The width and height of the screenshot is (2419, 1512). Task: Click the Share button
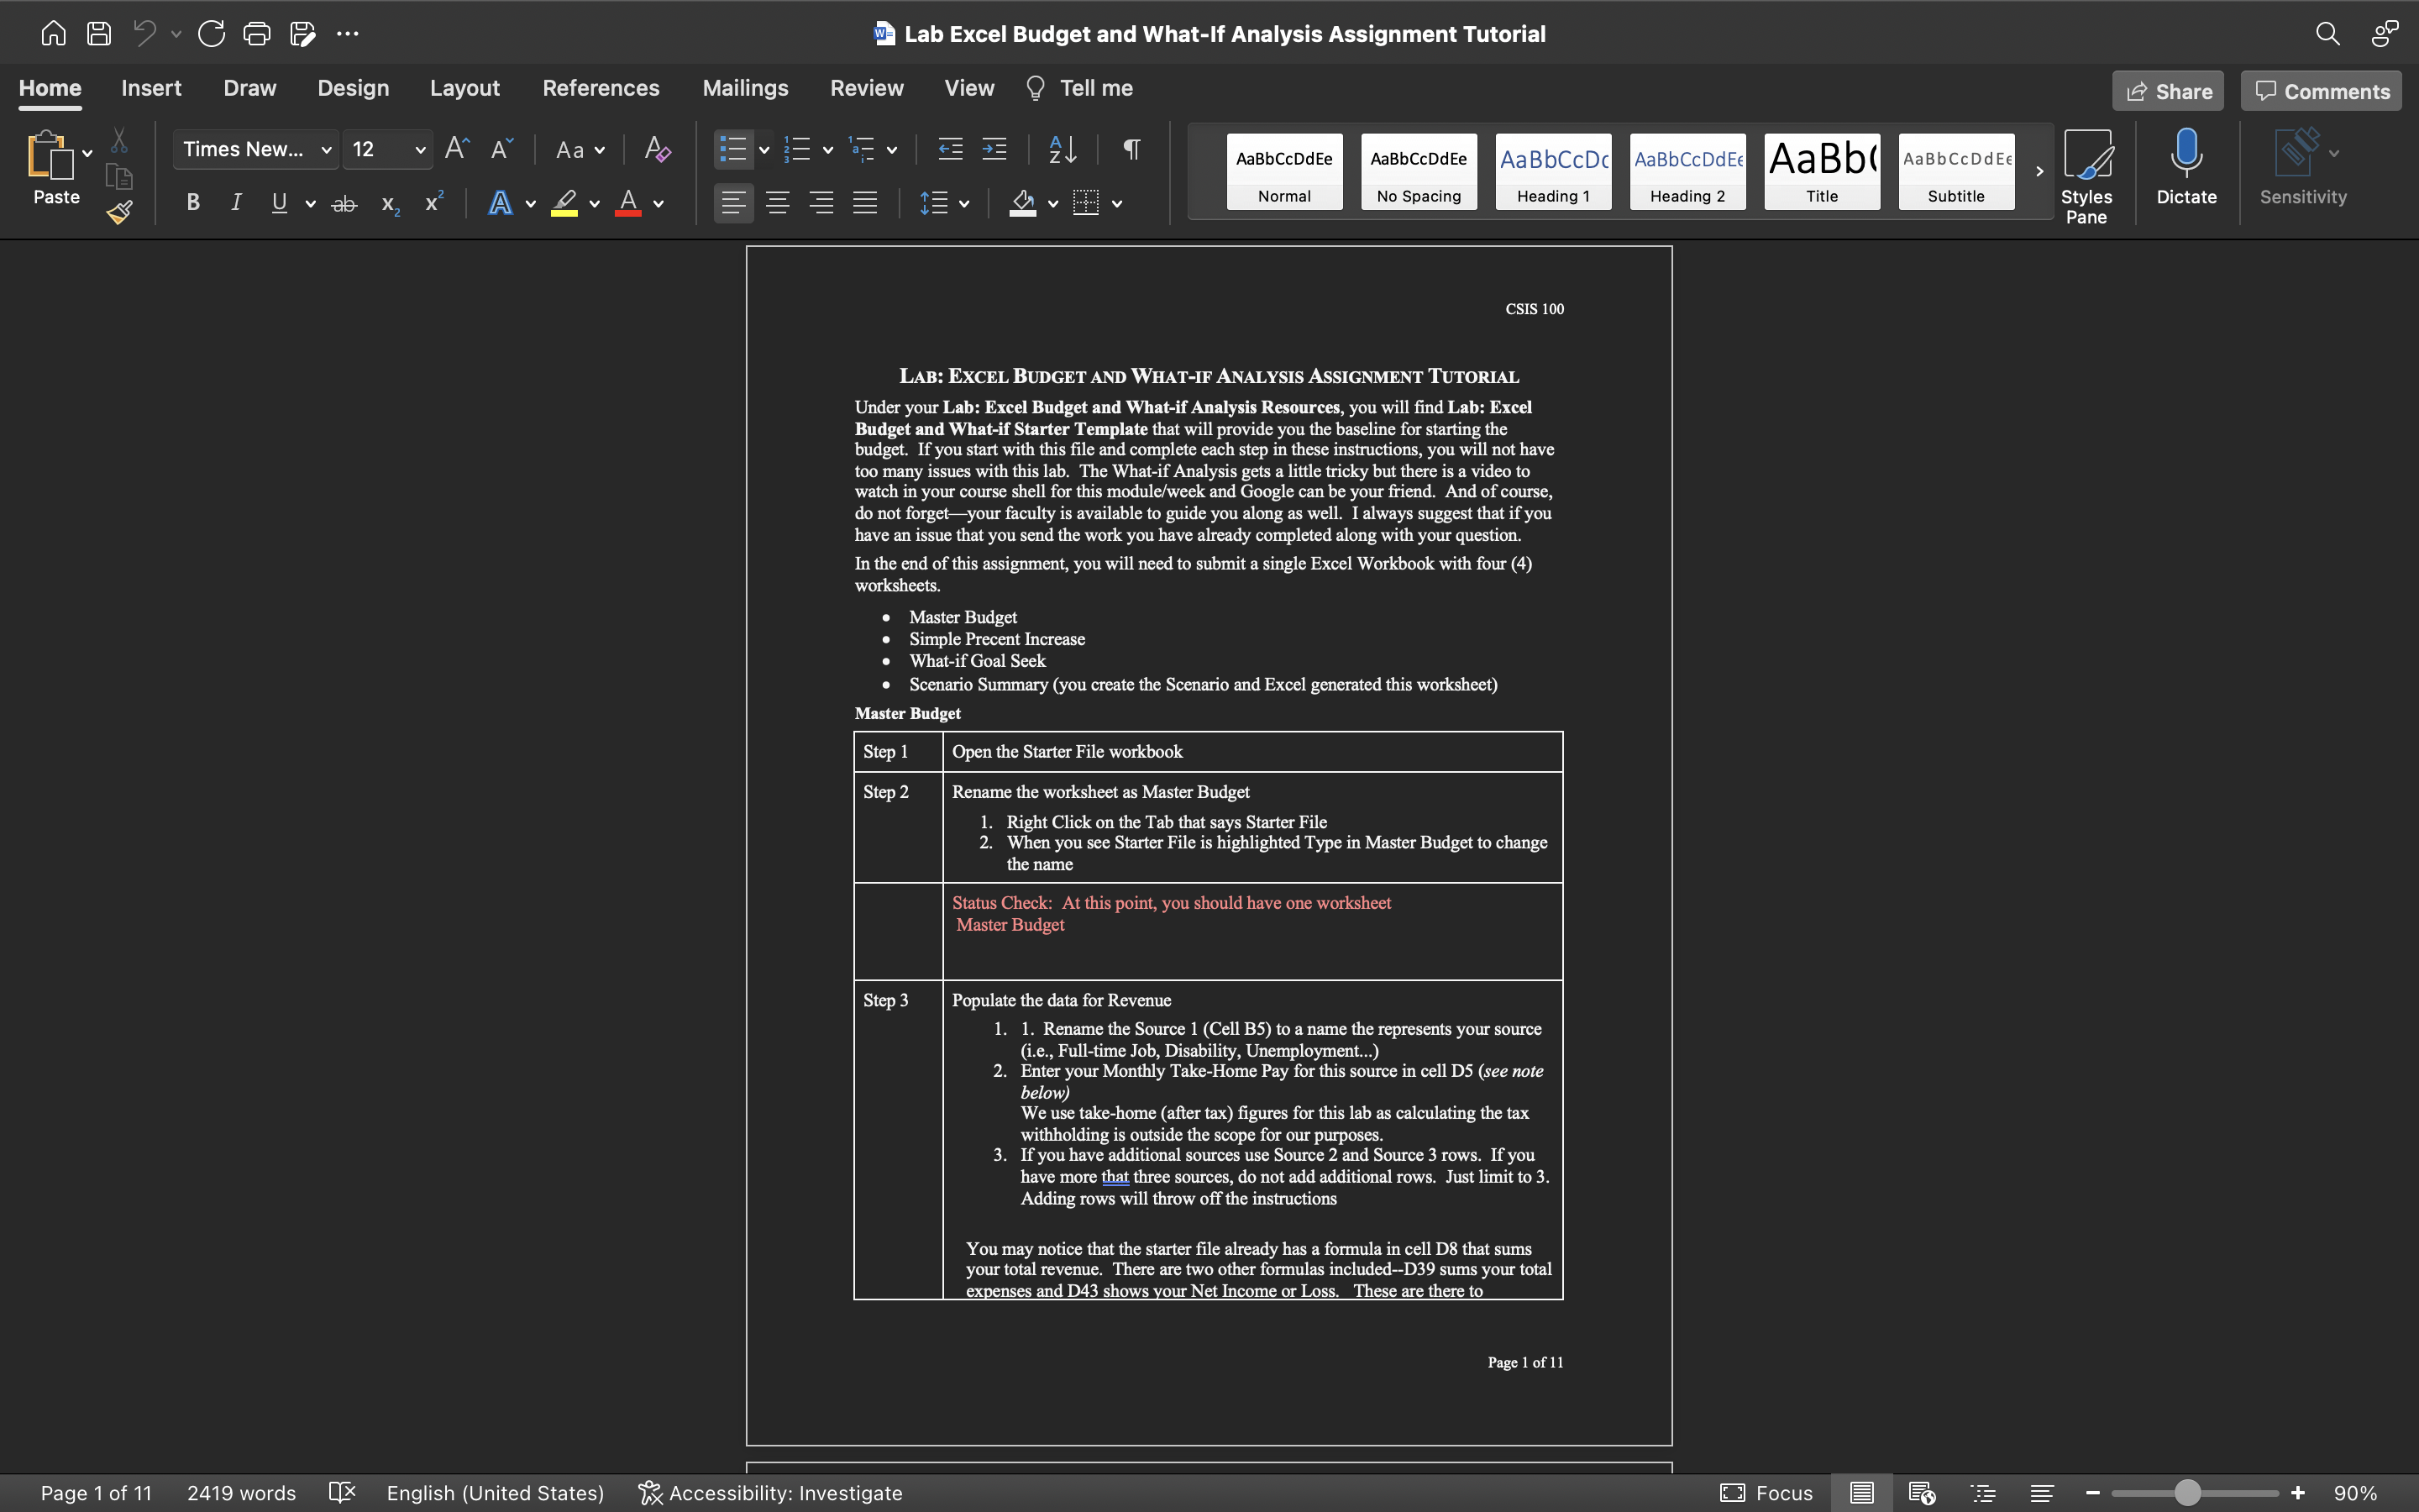[2168, 90]
